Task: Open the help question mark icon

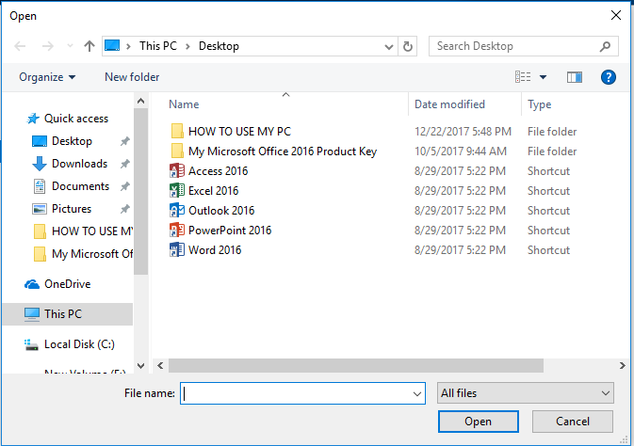Action: click(609, 77)
